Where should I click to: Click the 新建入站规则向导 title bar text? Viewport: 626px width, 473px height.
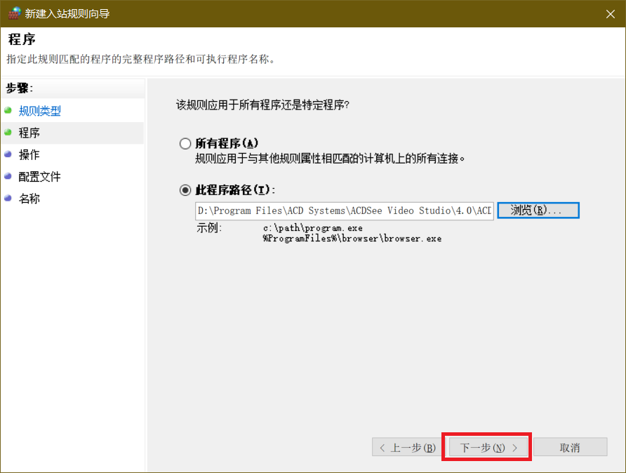click(68, 13)
